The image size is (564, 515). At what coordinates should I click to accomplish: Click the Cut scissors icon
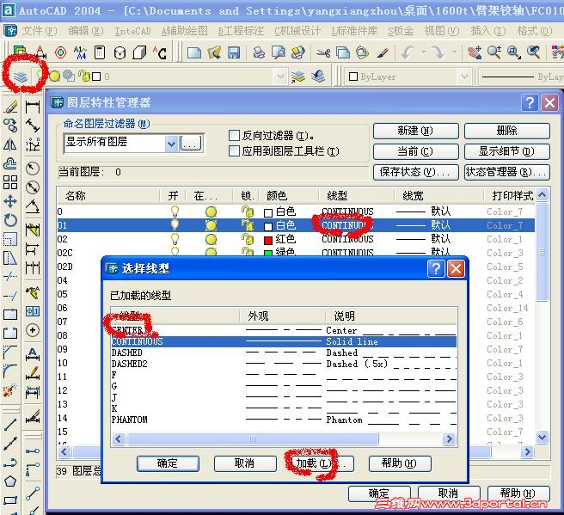coord(323,52)
